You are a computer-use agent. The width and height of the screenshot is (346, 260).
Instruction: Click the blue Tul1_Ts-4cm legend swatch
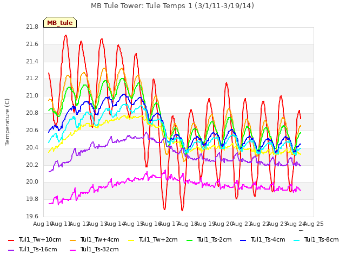(243, 240)
